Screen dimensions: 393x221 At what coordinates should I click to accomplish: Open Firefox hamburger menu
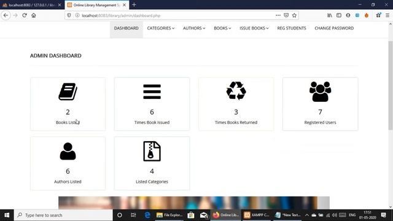coord(387,15)
